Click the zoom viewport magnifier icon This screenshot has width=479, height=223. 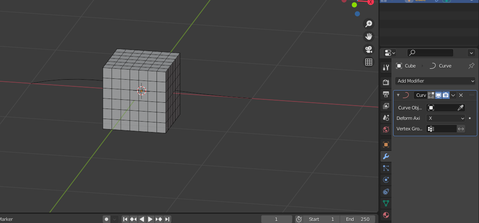click(x=369, y=24)
